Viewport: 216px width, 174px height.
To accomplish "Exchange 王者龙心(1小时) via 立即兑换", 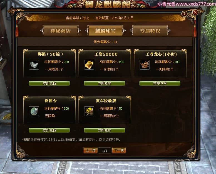I will (x=160, y=83).
